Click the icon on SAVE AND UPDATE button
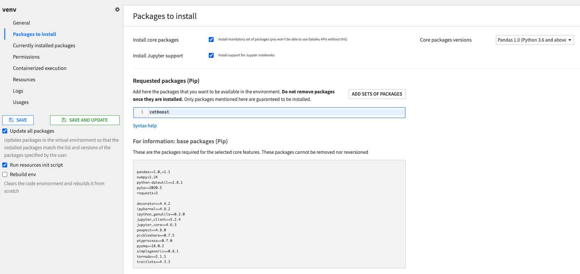 tap(64, 120)
